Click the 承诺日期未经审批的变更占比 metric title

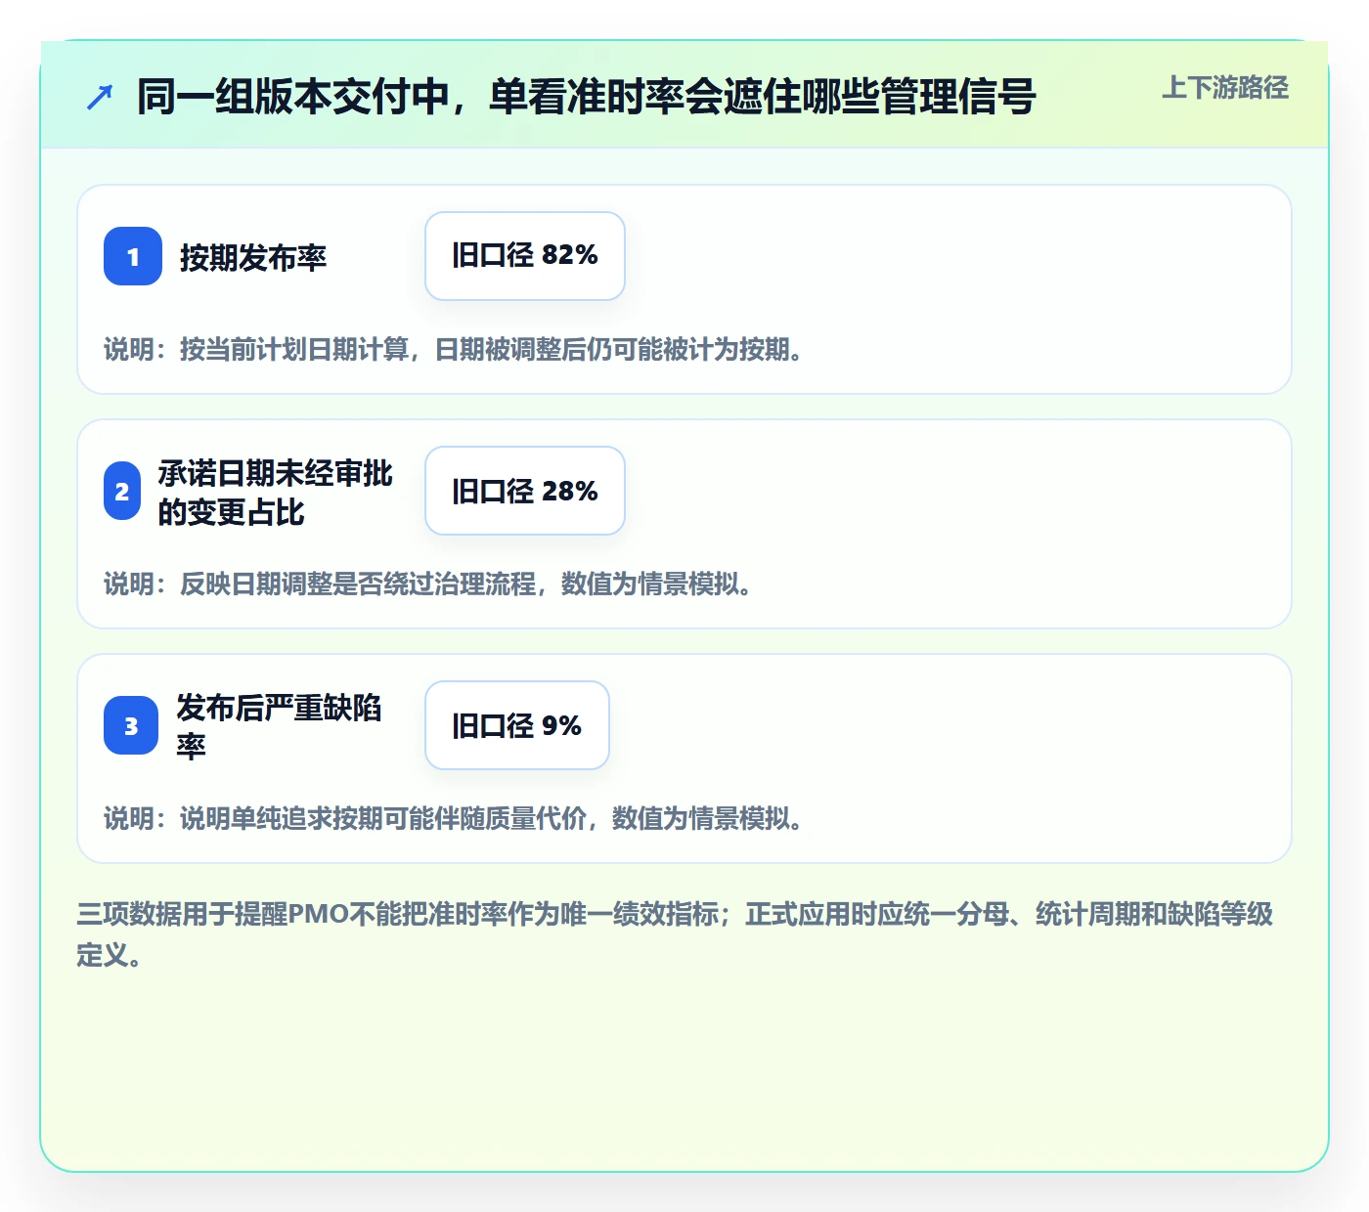click(x=276, y=492)
